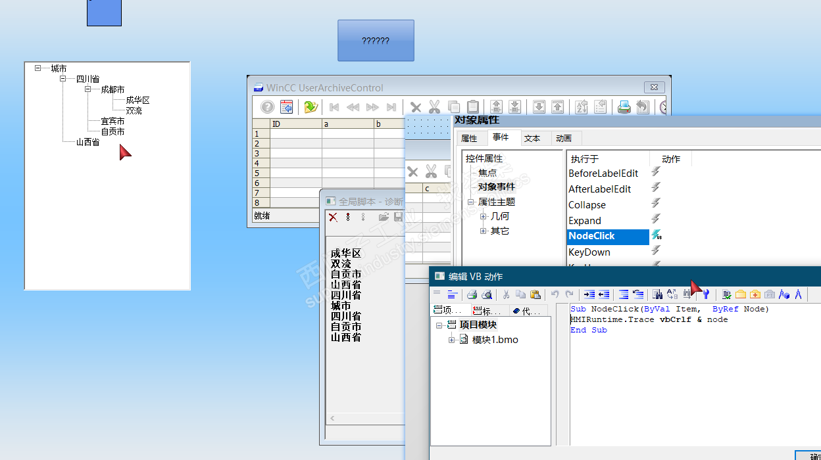Click ID column header in archive table
This screenshot has width=821, height=460.
(x=296, y=124)
